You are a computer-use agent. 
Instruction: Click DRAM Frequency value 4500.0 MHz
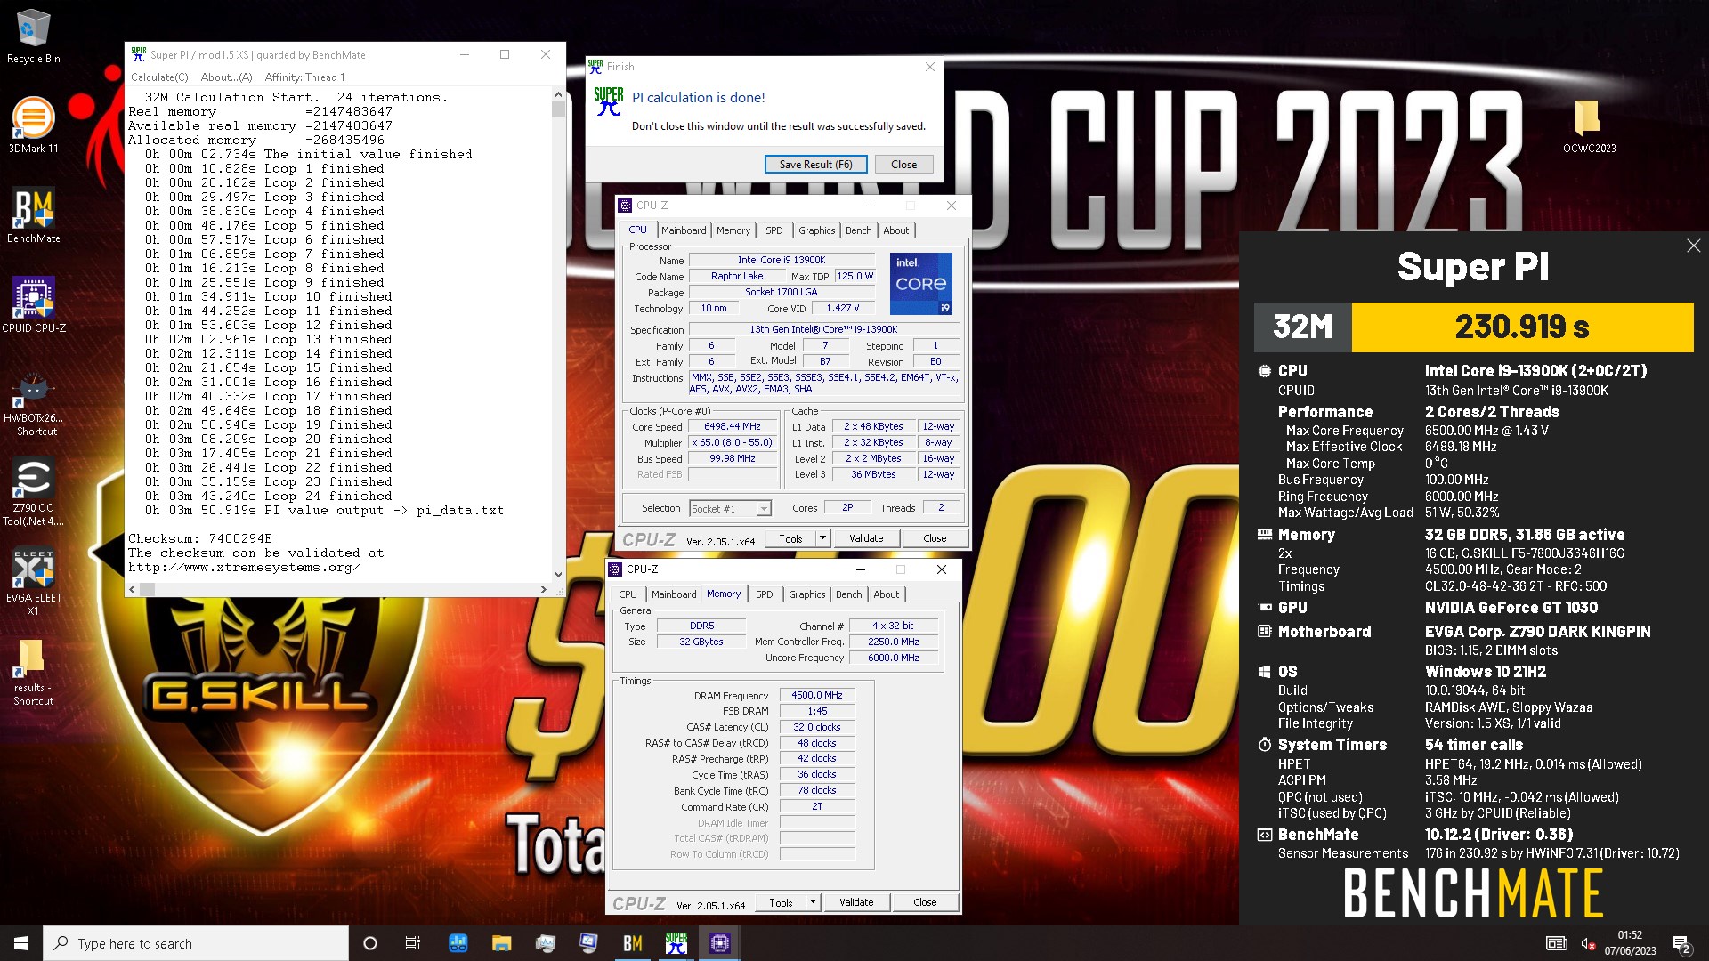tap(816, 696)
